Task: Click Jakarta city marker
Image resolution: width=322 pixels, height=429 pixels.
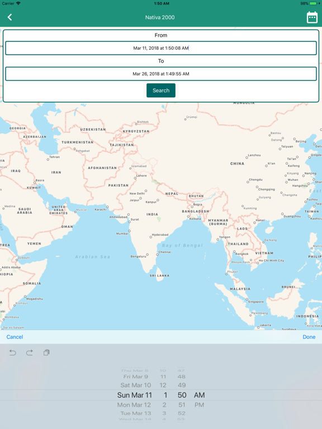Action: point(258,327)
